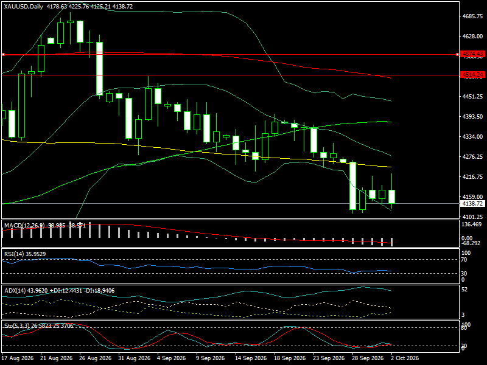487x365 pixels.
Task: Click the current price label 4138.72
Action: pos(472,204)
